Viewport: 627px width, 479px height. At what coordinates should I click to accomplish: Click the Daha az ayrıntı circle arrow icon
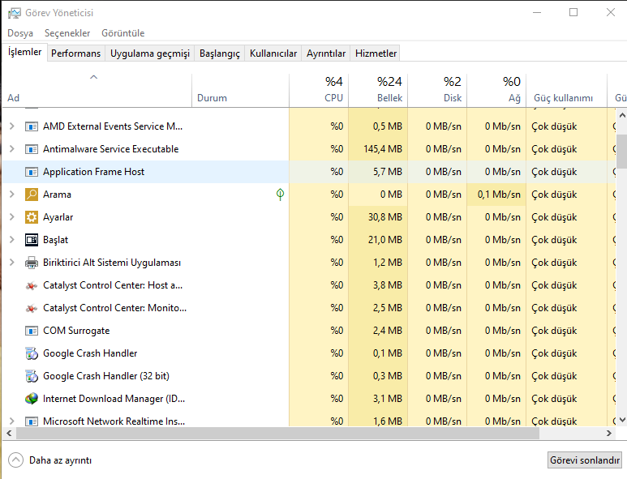(x=15, y=460)
